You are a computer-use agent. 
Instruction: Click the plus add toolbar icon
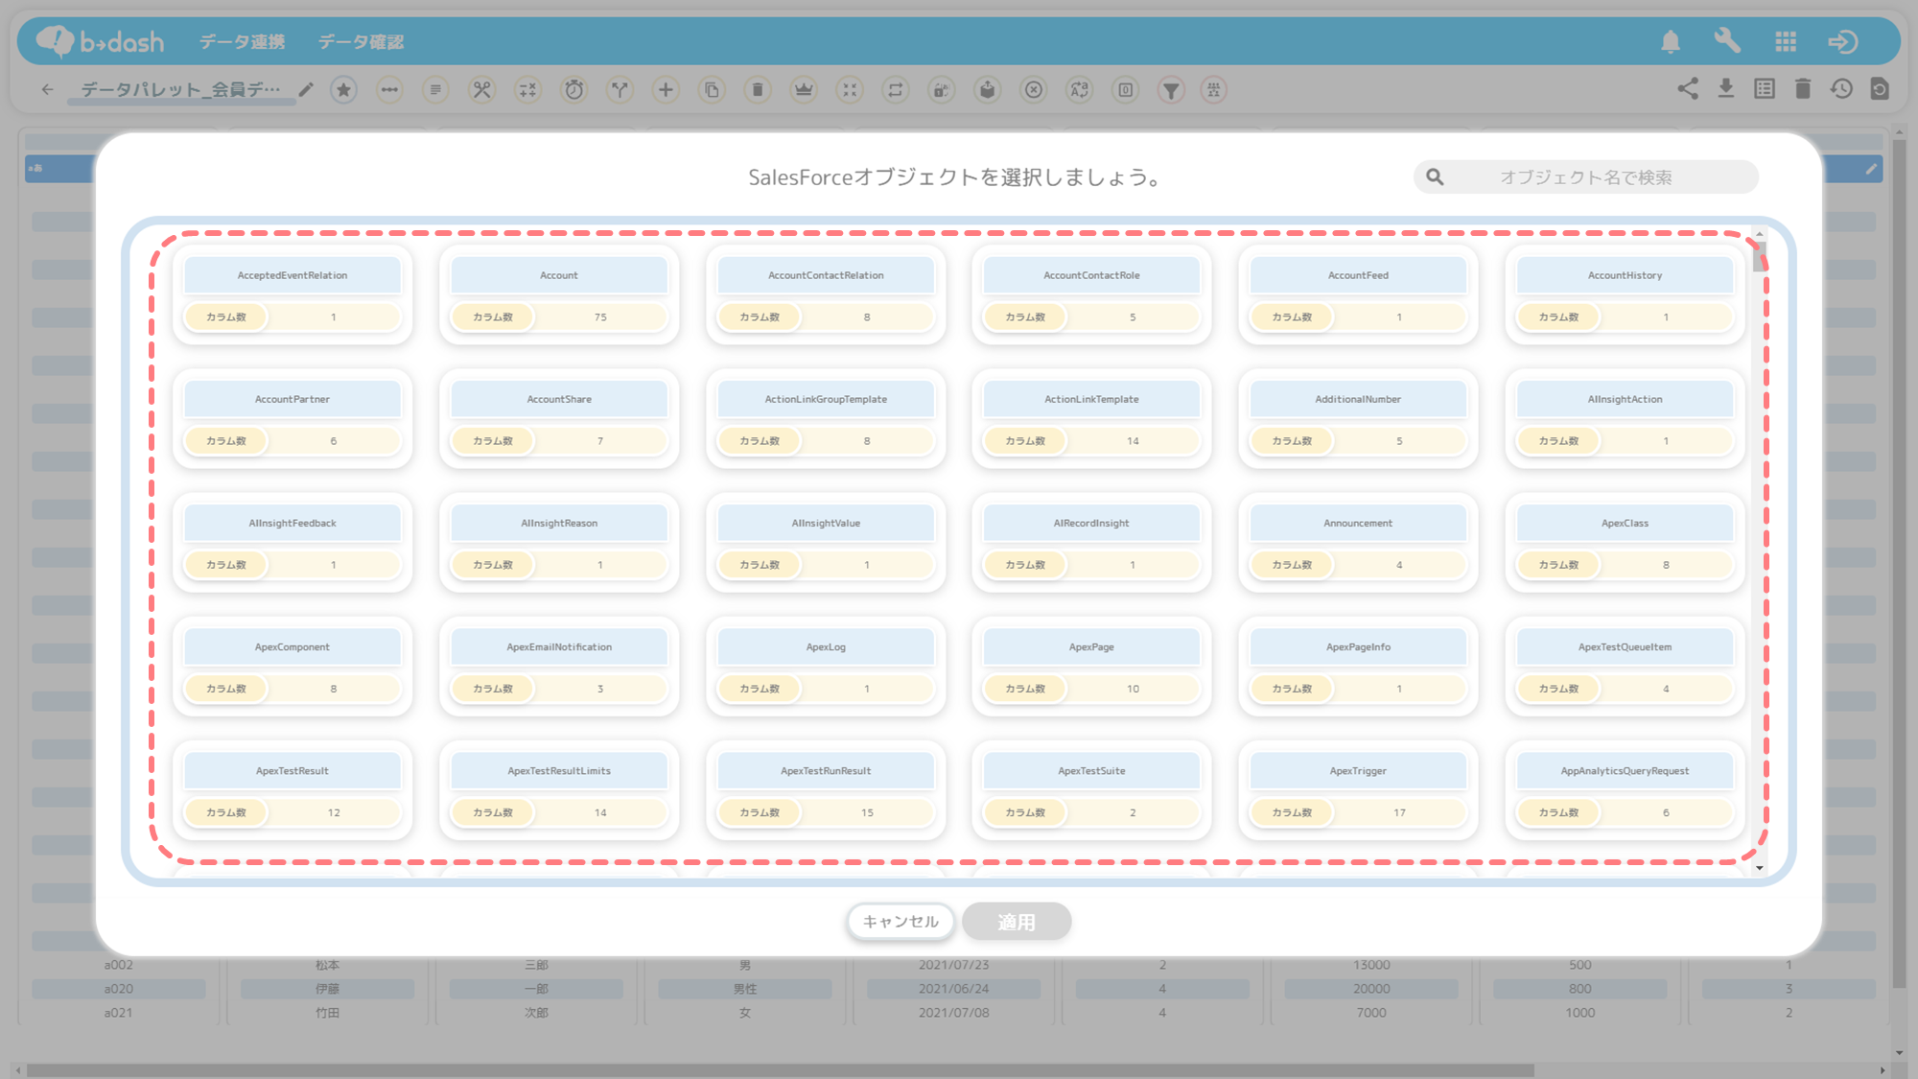[x=666, y=89]
